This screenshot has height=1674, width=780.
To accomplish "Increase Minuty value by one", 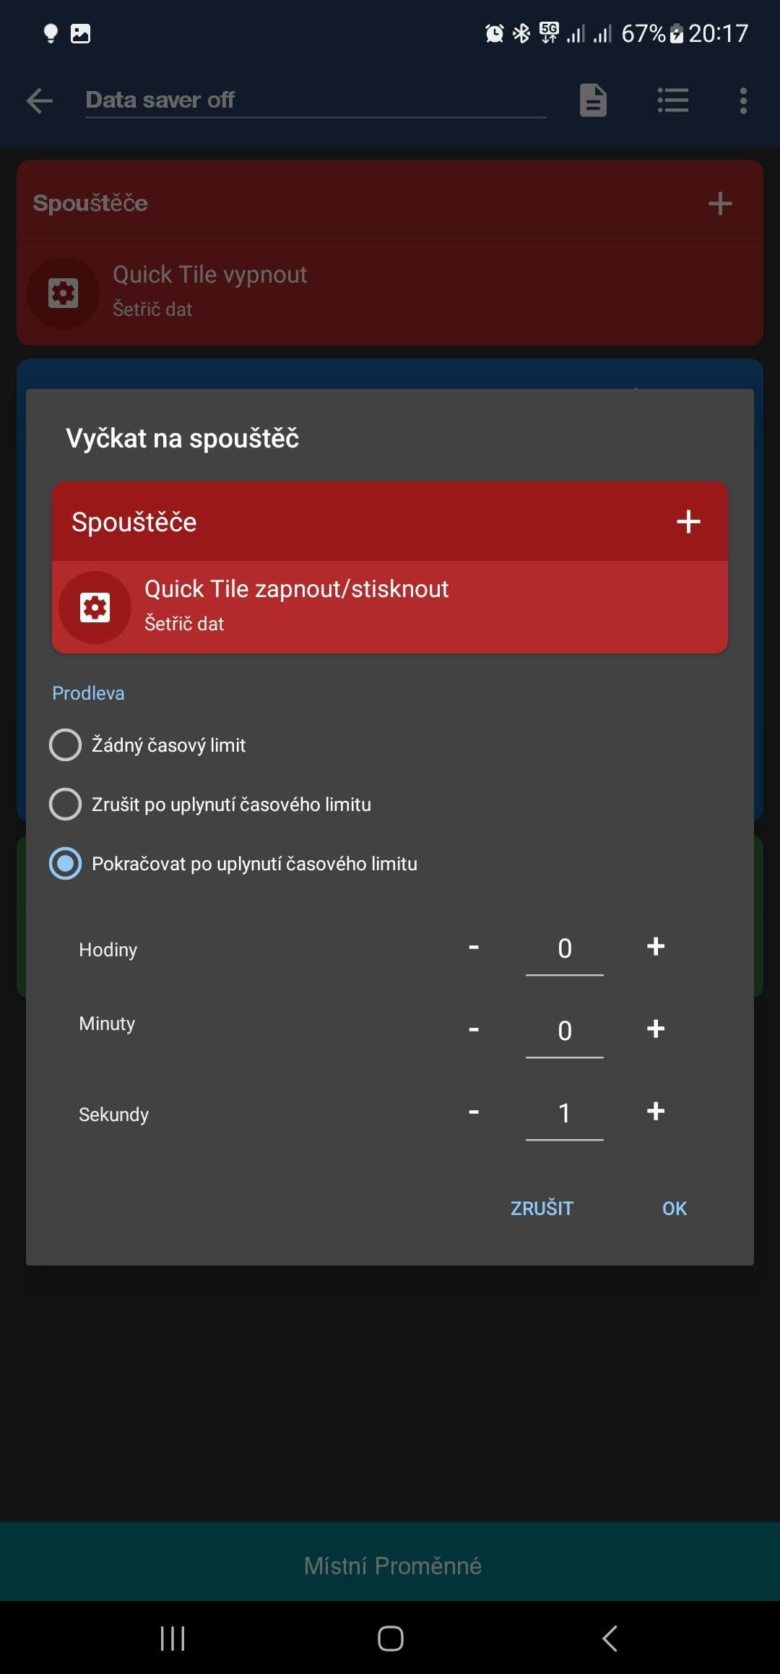I will 656,1029.
